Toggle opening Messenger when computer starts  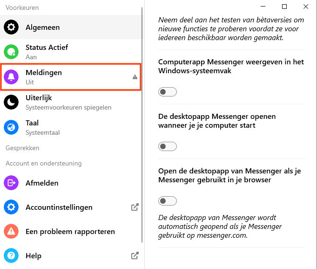coord(168,146)
